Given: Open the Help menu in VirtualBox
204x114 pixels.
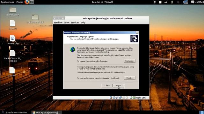Looking at the screenshot, I should coord(83,22).
